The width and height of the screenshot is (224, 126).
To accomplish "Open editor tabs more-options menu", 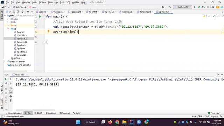I will pos(222,12).
